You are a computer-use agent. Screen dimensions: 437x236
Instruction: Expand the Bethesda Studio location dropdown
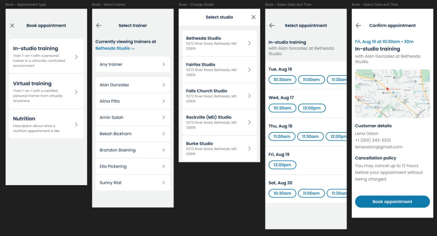tap(115, 48)
